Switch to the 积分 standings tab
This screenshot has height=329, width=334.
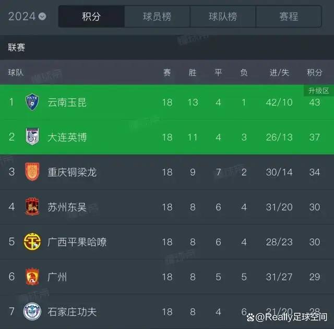pyautogui.click(x=91, y=16)
